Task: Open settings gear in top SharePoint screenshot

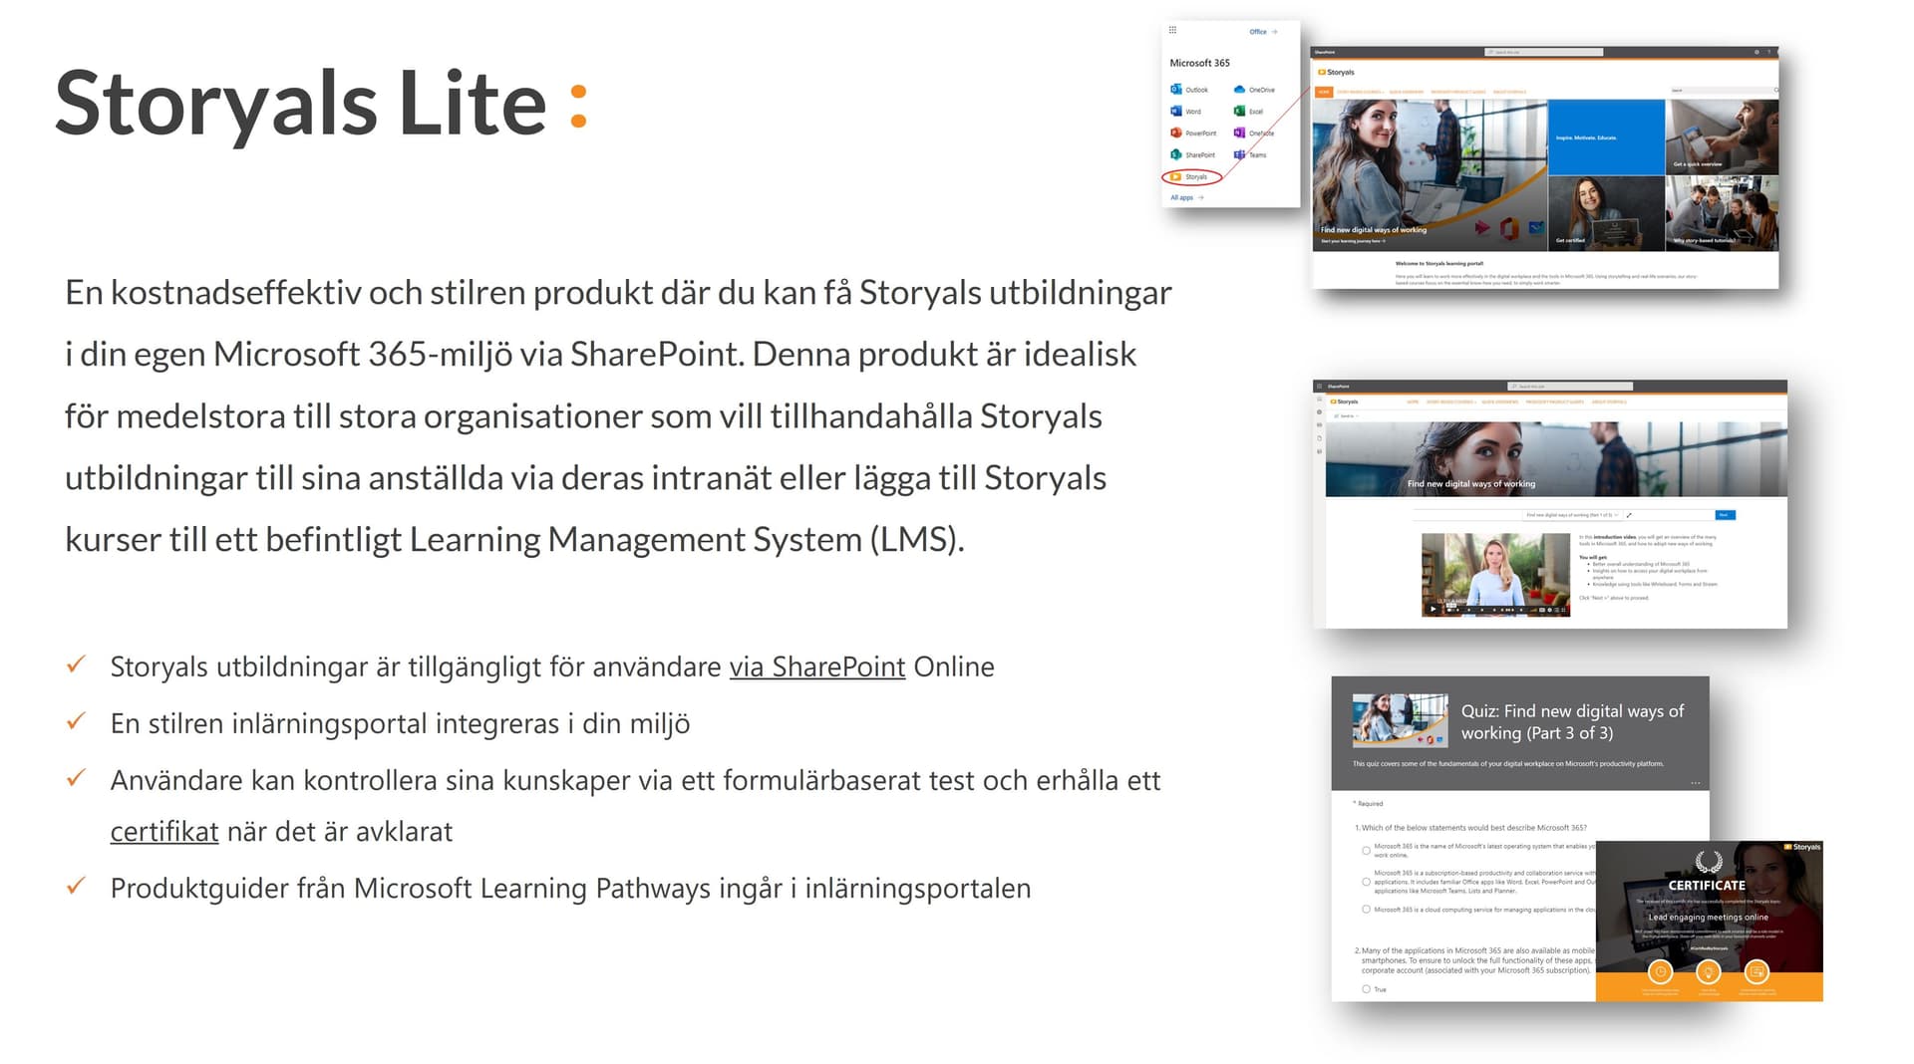Action: [1756, 52]
